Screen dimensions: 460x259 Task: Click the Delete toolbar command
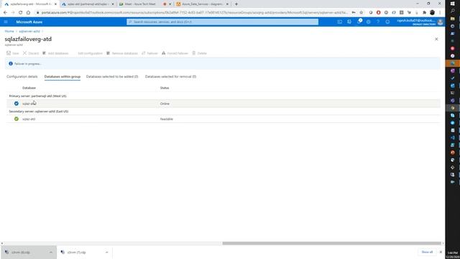(x=200, y=53)
